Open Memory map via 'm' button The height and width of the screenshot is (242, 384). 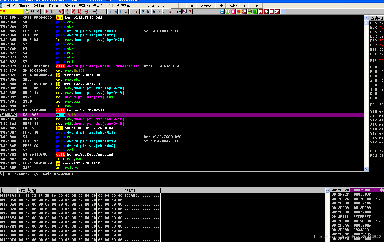115,11
